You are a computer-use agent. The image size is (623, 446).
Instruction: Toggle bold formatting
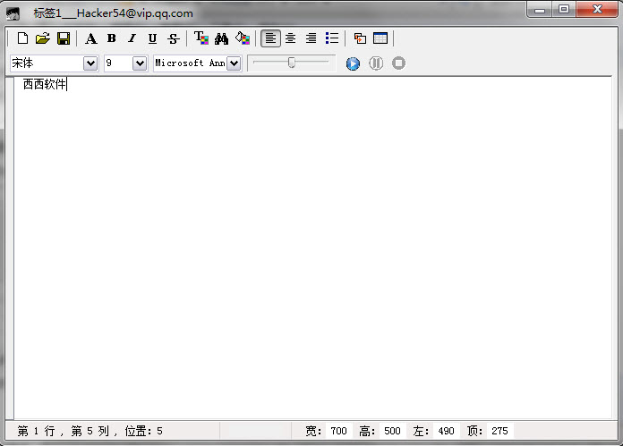[x=112, y=38]
